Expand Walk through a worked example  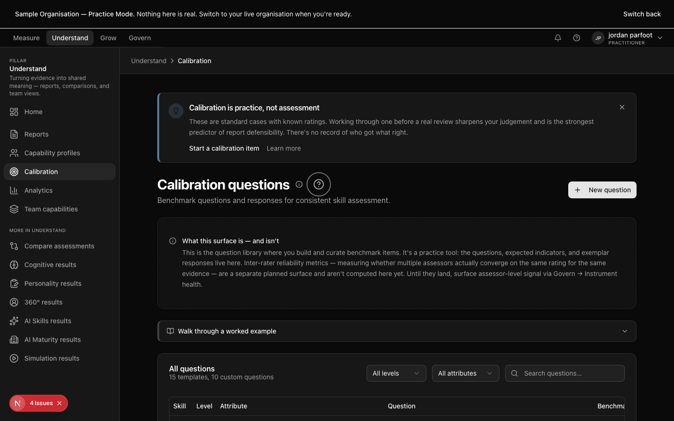397,331
